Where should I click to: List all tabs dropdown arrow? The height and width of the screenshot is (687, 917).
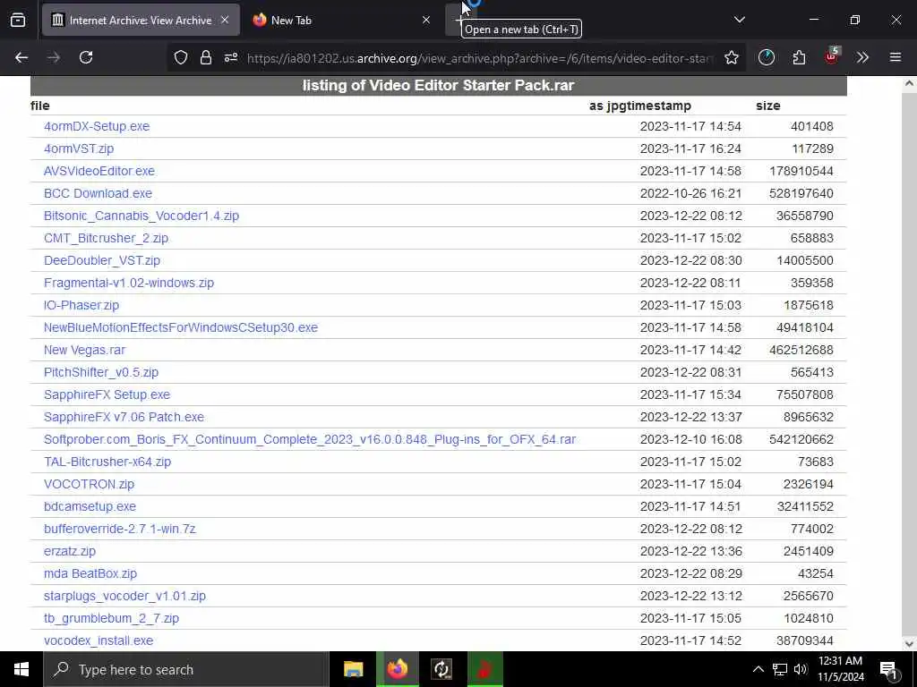[739, 20]
